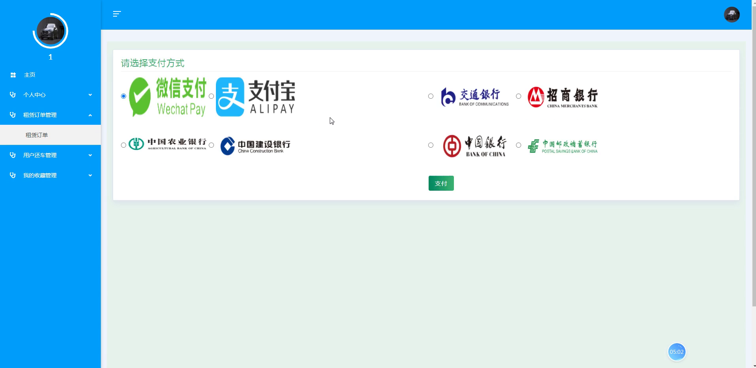
Task: Expand the 我的收藏管理 chevron
Action: 90,175
